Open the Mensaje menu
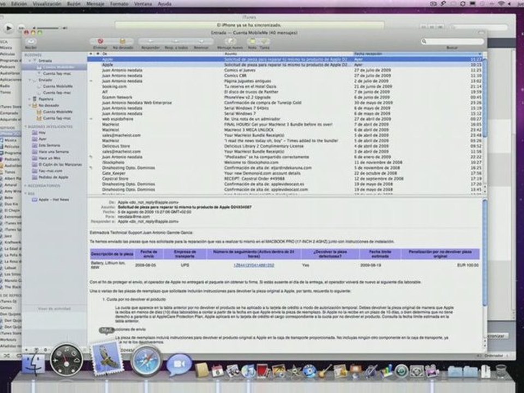 tap(95, 4)
